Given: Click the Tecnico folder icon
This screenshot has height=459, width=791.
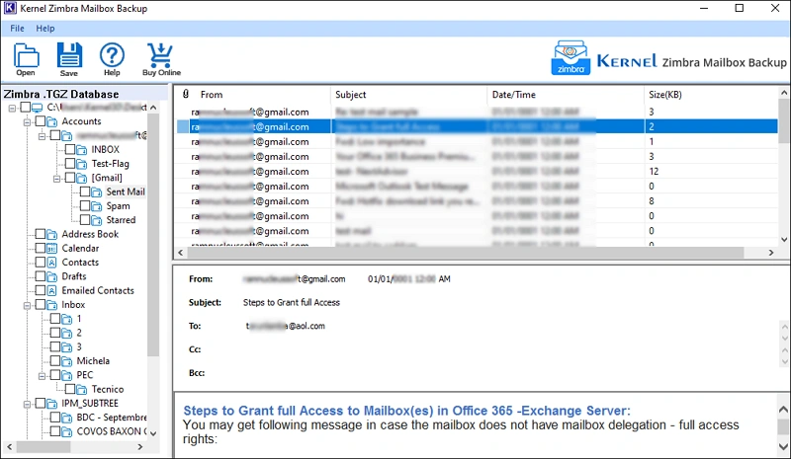Looking at the screenshot, I should tap(82, 390).
